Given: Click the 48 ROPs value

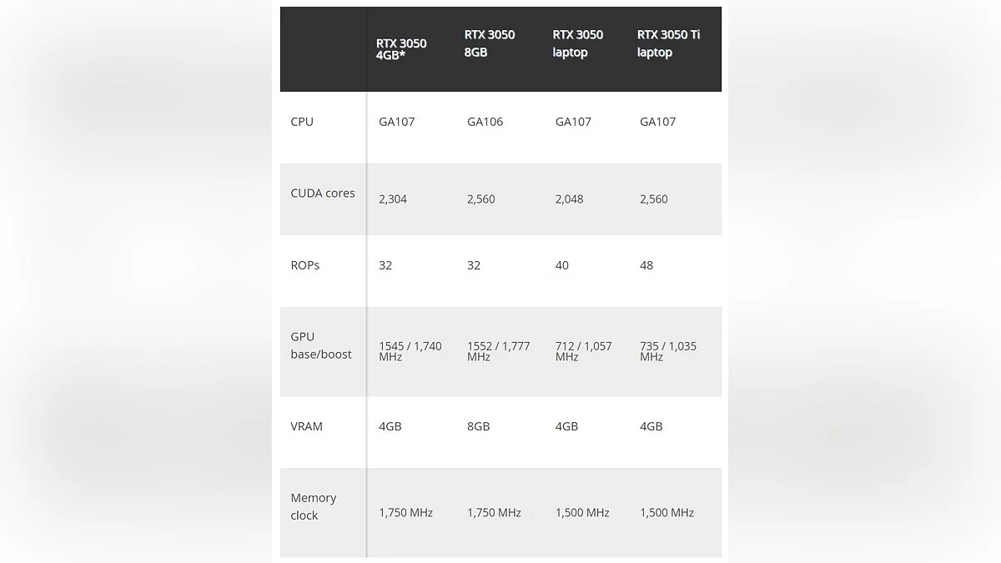Looking at the screenshot, I should (646, 265).
